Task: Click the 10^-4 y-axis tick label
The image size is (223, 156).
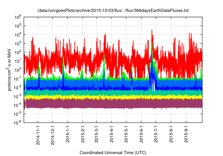Action: point(18,105)
